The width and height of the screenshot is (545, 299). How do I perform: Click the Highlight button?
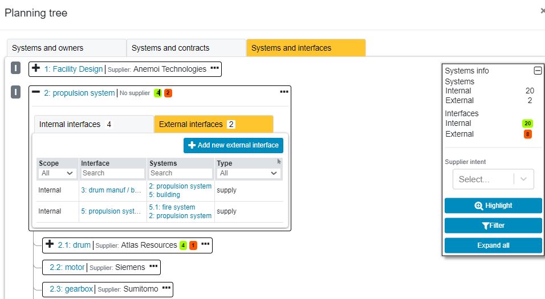493,206
